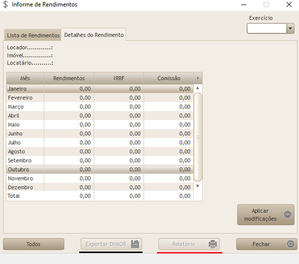The image size is (299, 264).
Task: Click the arrow icon on Aplicar modificações
Action: pyautogui.click(x=287, y=215)
